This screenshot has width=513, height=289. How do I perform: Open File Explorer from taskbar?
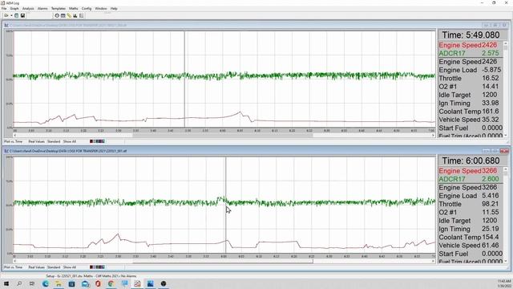click(59, 283)
